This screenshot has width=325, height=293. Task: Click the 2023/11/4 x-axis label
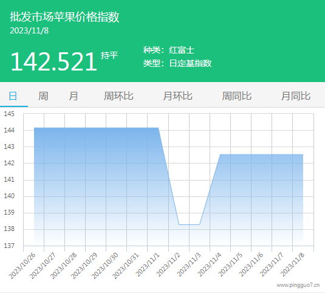tap(210, 265)
